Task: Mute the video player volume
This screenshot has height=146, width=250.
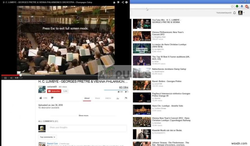Action: pyautogui.click(x=11, y=78)
